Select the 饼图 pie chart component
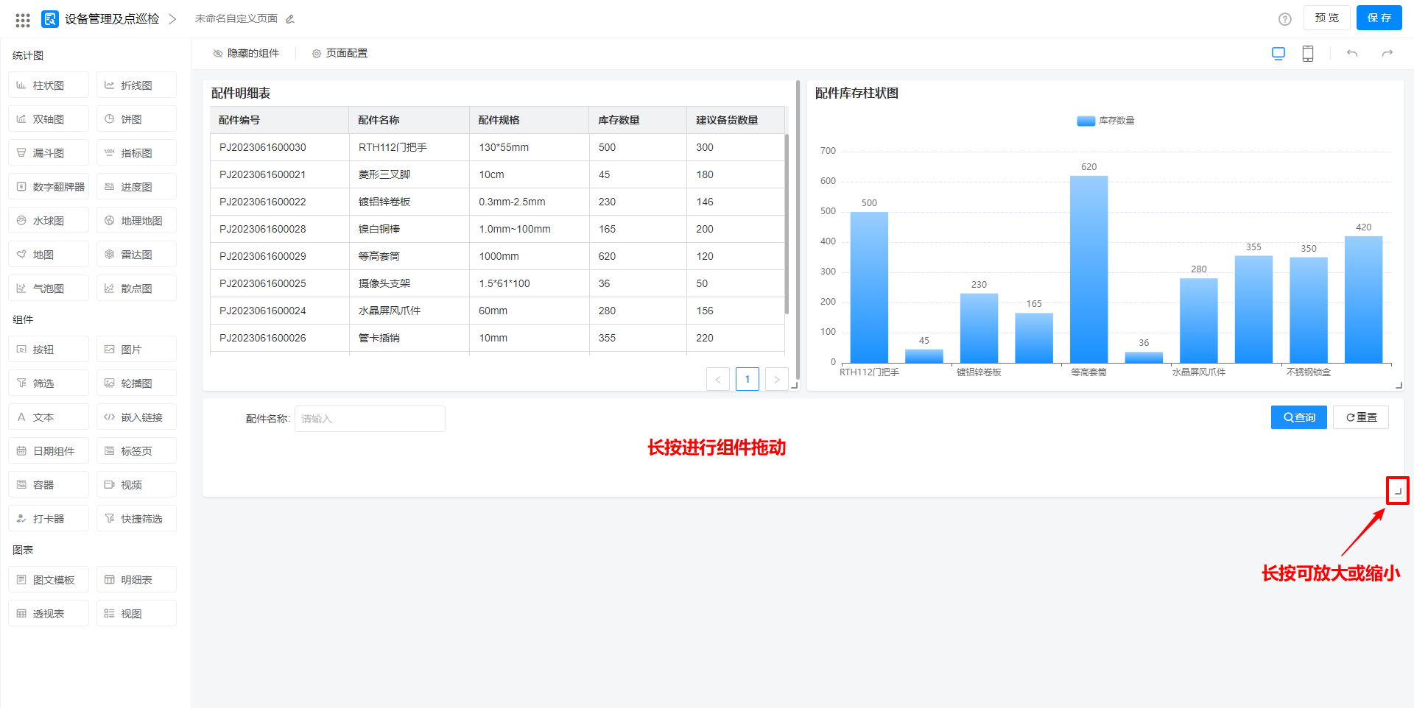The image size is (1414, 708). (136, 119)
